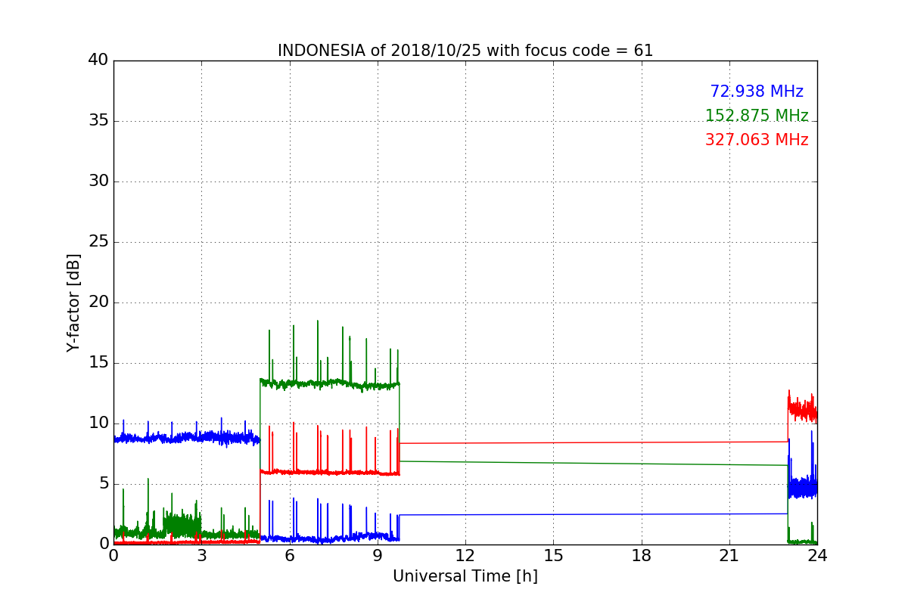This screenshot has height=605, width=908.
Task: Click the y-axis tick label 40
Action: point(98,60)
